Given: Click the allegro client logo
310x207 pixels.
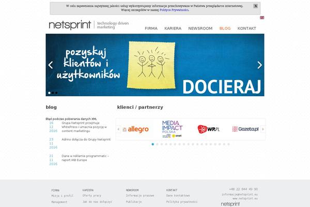Looking at the screenshot, I should [135, 129].
